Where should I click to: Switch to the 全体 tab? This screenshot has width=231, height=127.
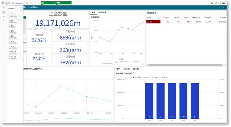(x=118, y=69)
